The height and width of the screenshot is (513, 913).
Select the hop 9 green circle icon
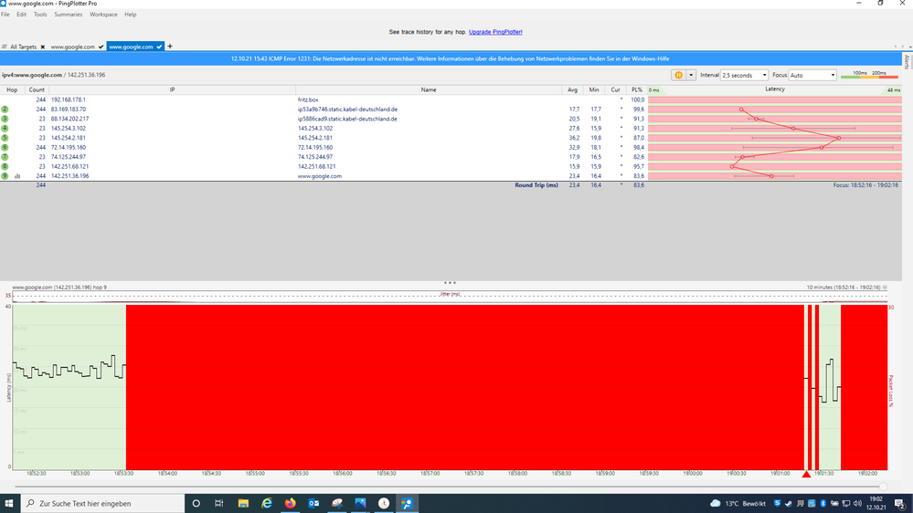(5, 175)
